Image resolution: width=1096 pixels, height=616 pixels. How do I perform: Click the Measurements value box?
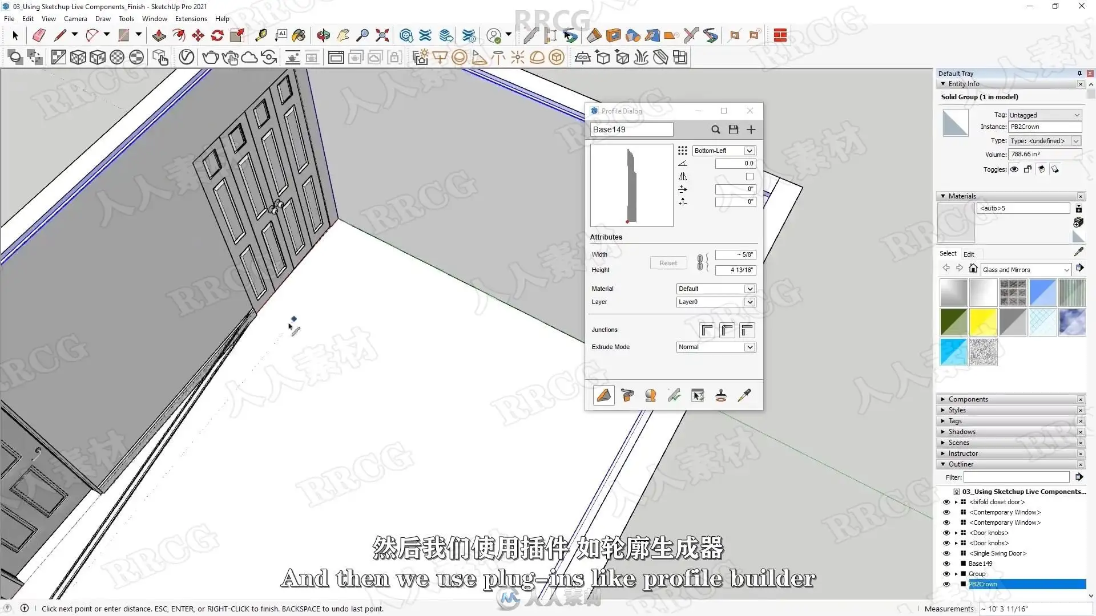pos(1035,609)
